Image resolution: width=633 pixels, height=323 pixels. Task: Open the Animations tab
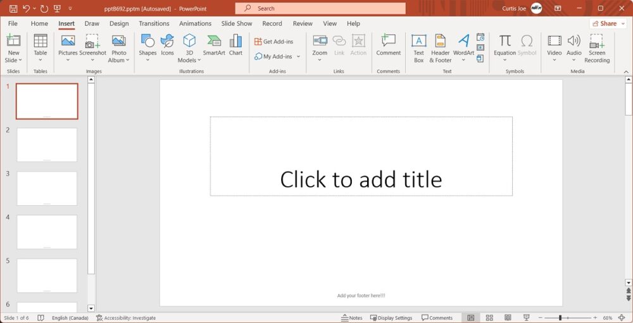point(195,23)
